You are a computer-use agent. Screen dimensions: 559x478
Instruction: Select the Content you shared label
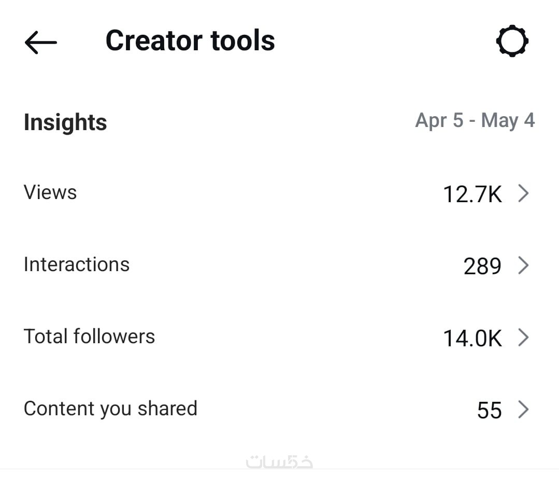[x=110, y=409]
